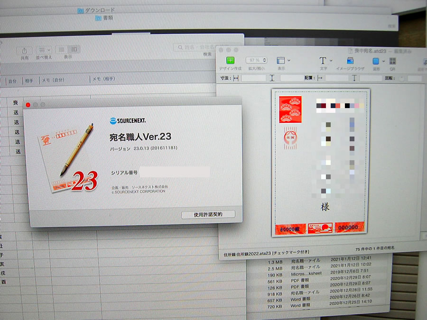The width and height of the screenshot is (427, 320).
Task: Close the 宛名職人 About dialog
Action: [x=28, y=105]
